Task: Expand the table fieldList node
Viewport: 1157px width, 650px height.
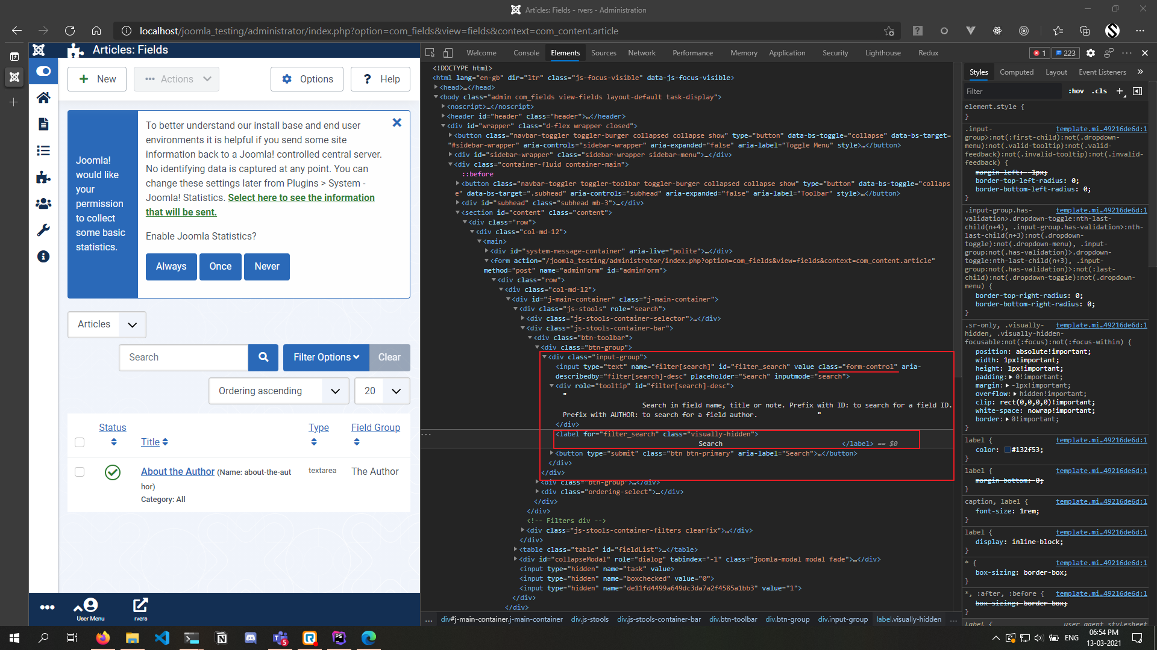Action: [516, 549]
